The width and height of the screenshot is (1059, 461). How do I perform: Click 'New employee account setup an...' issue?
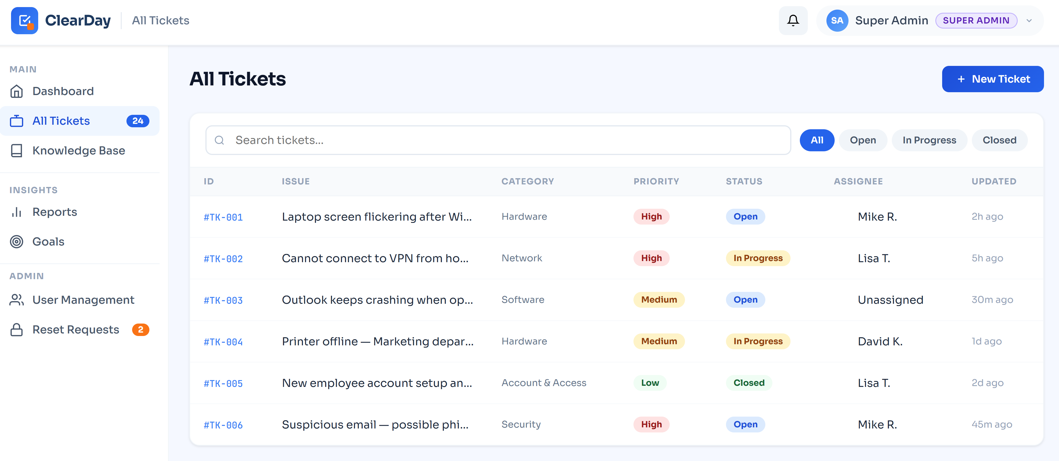click(x=377, y=383)
